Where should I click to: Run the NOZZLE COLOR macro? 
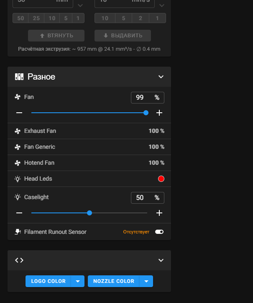pos(114,281)
